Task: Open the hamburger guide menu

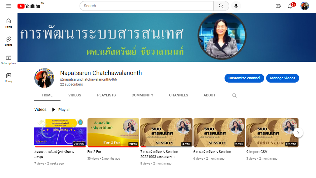Action: [x=9, y=6]
